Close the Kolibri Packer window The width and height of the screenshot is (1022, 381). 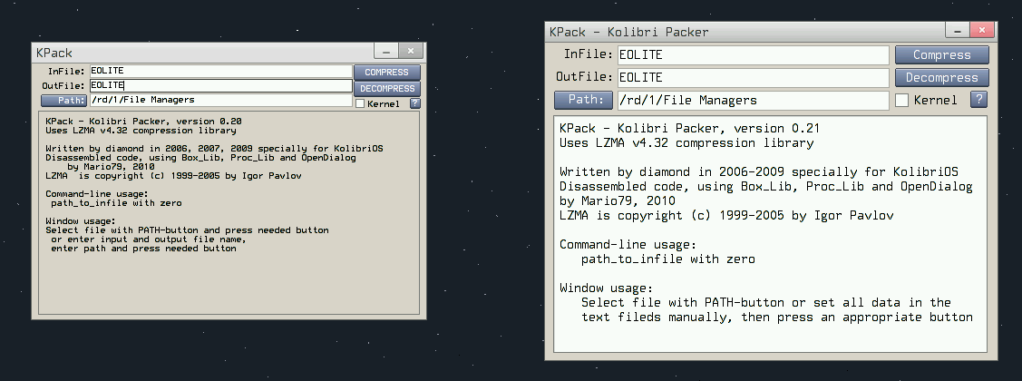pos(982,30)
